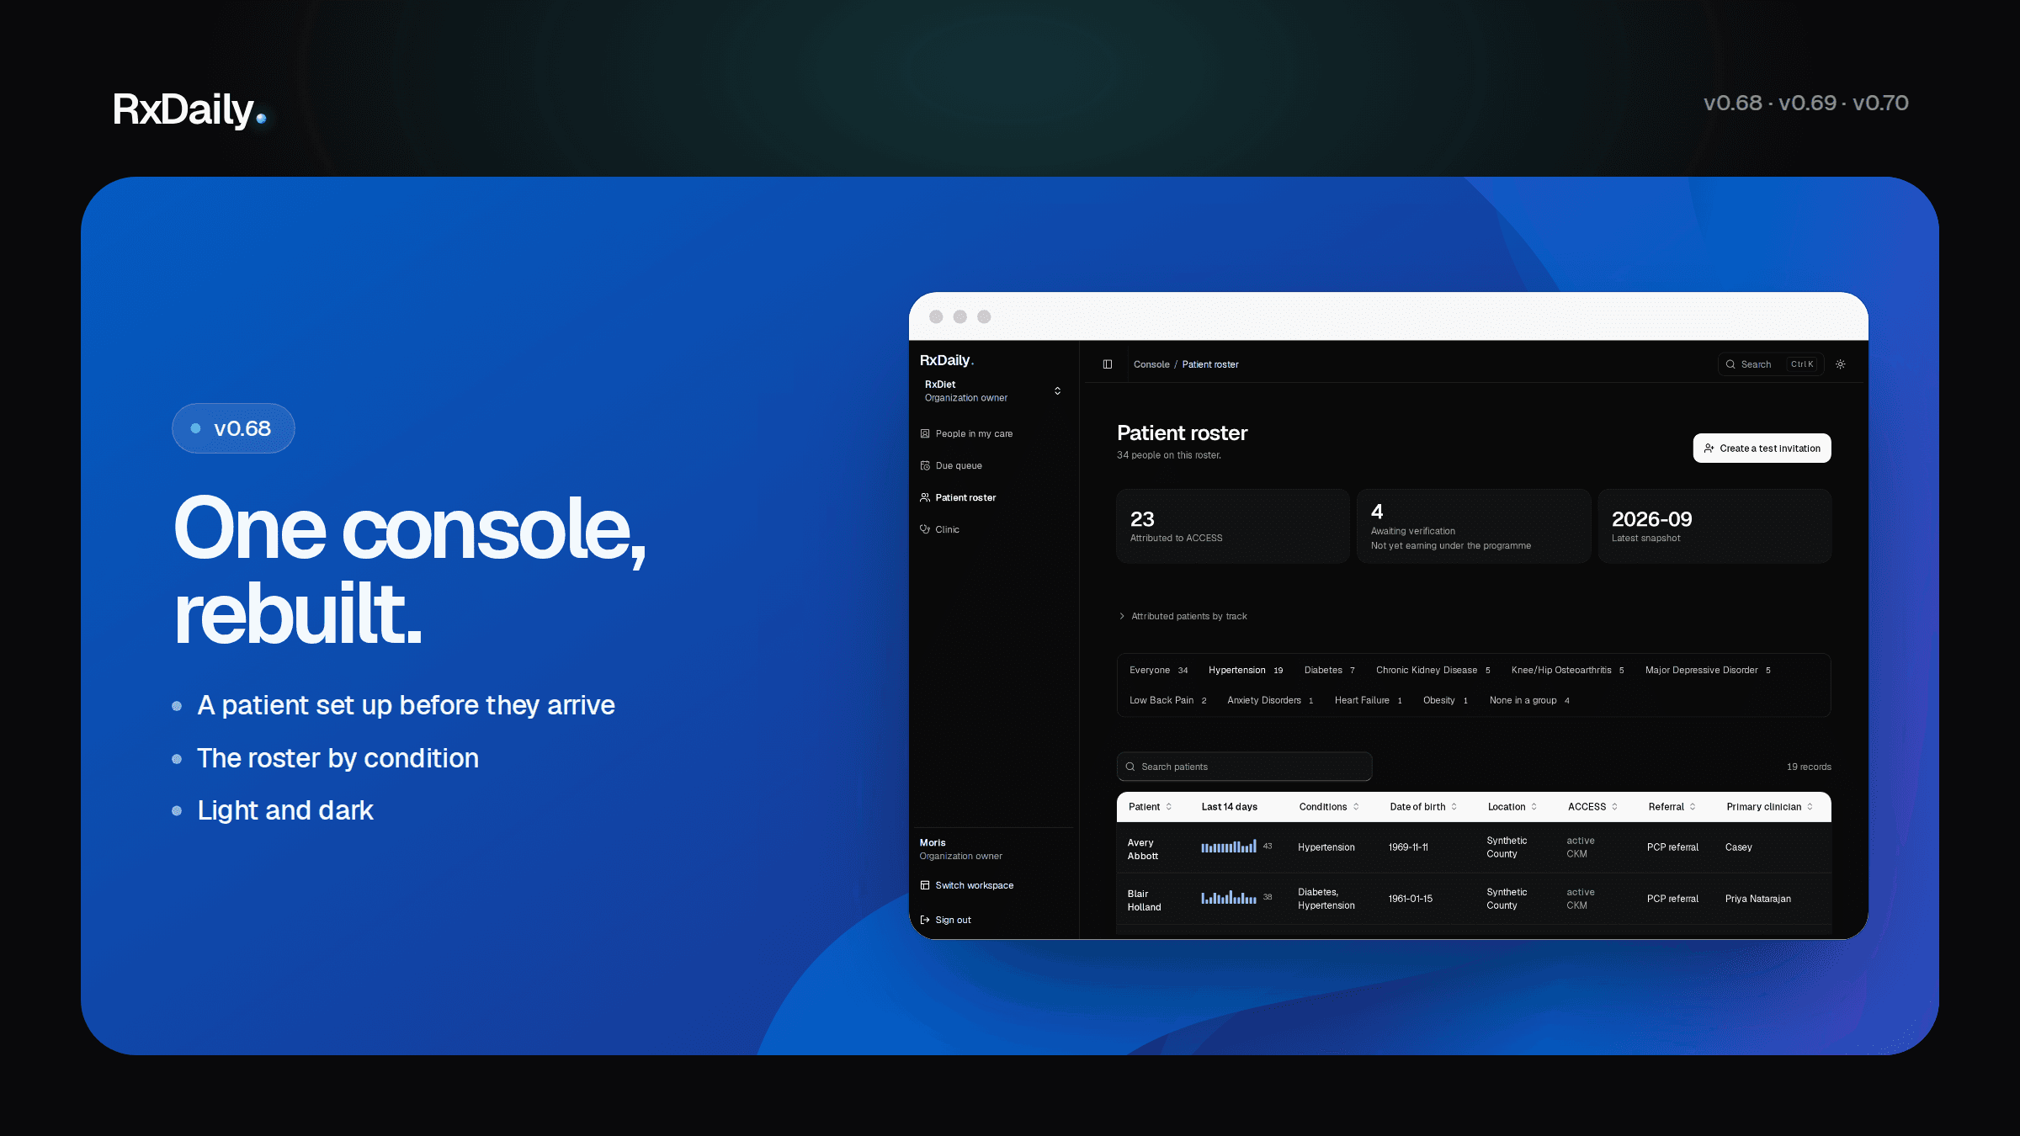This screenshot has height=1136, width=2020.
Task: Open People in my care
Action: click(x=966, y=433)
